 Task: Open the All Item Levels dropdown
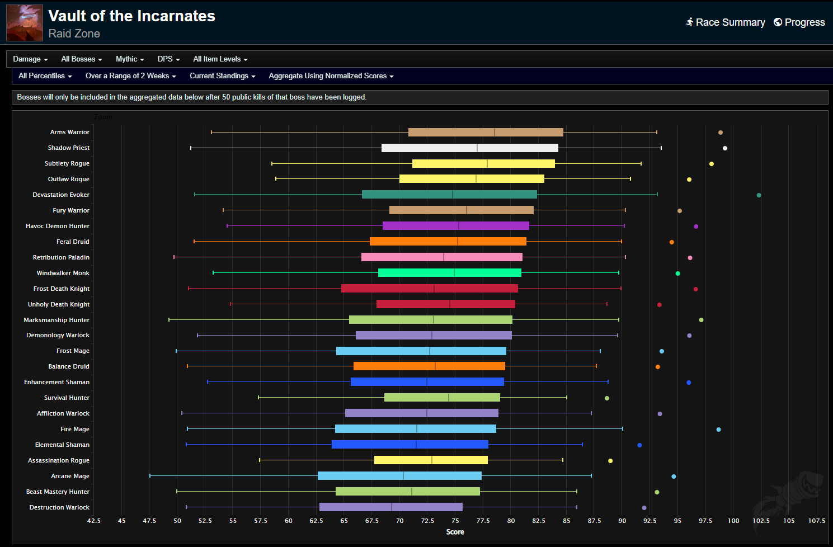coord(220,59)
